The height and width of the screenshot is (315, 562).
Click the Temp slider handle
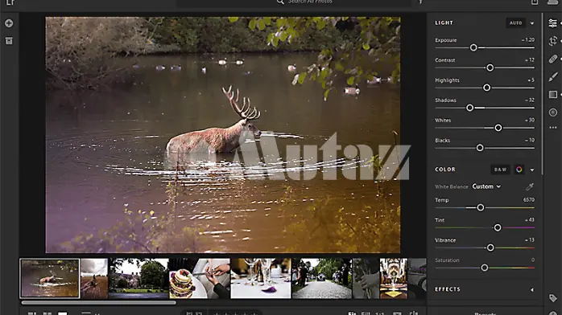(481, 207)
